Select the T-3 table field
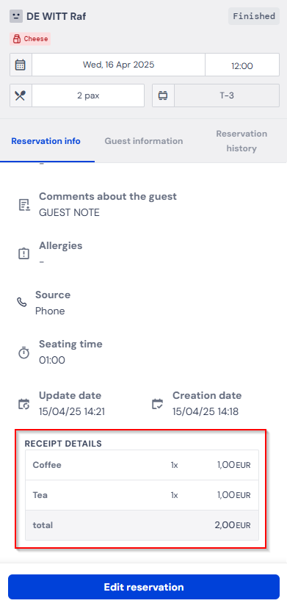Screen dimensions: 287x606 pos(227,95)
